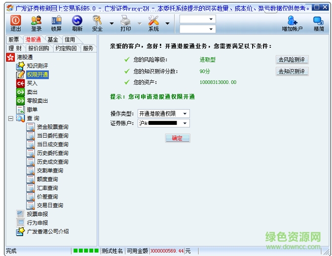
Task: Select the 港股通 tab
Action: click(x=33, y=39)
